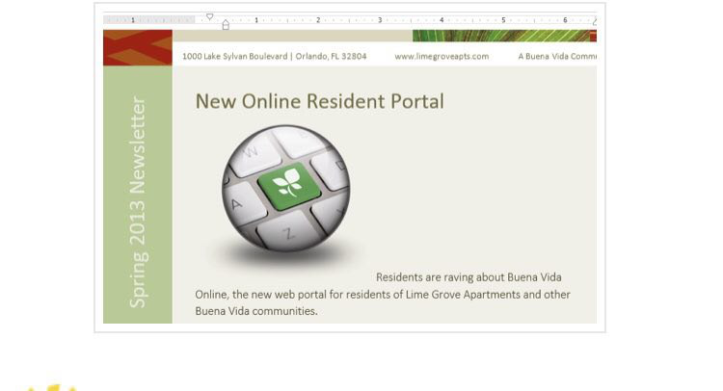Click the New Online Resident Portal heading
723x391 pixels.
point(319,101)
